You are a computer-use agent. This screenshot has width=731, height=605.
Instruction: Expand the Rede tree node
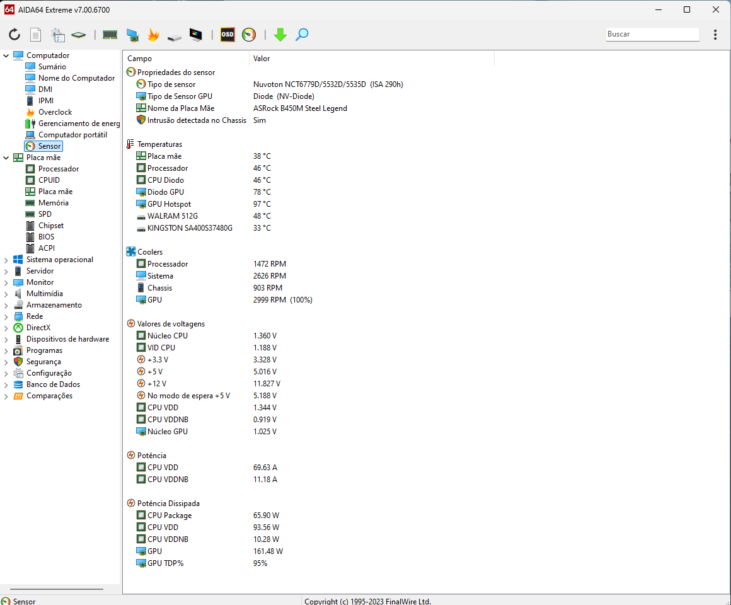6,316
